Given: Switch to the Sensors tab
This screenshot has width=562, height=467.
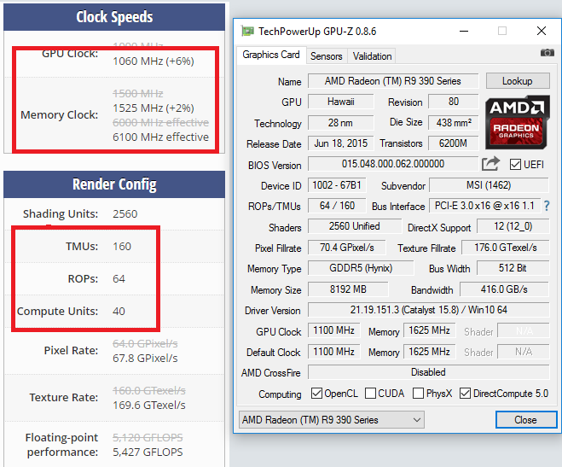Looking at the screenshot, I should (x=327, y=56).
